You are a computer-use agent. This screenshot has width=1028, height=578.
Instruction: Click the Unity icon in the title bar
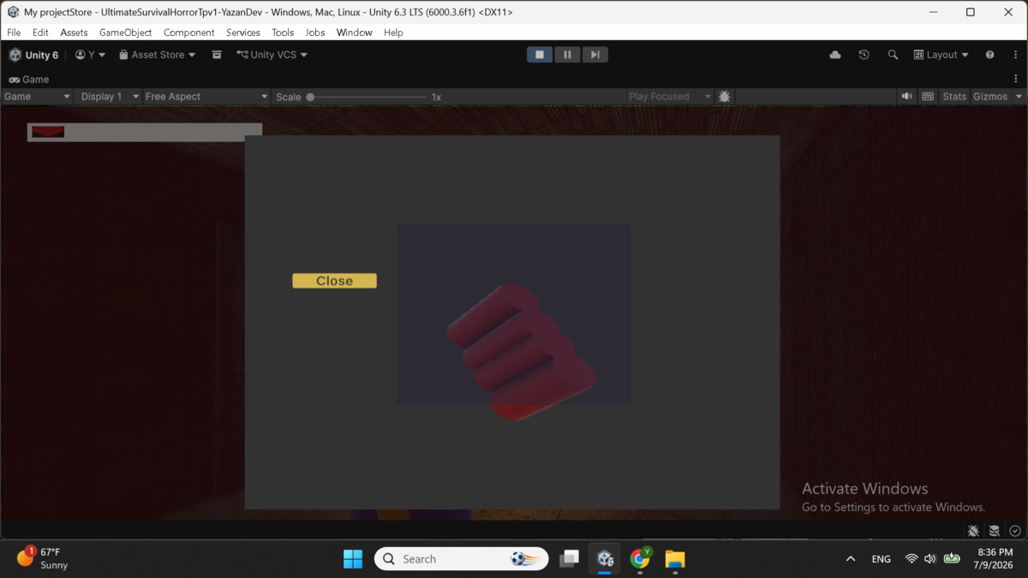click(x=13, y=12)
